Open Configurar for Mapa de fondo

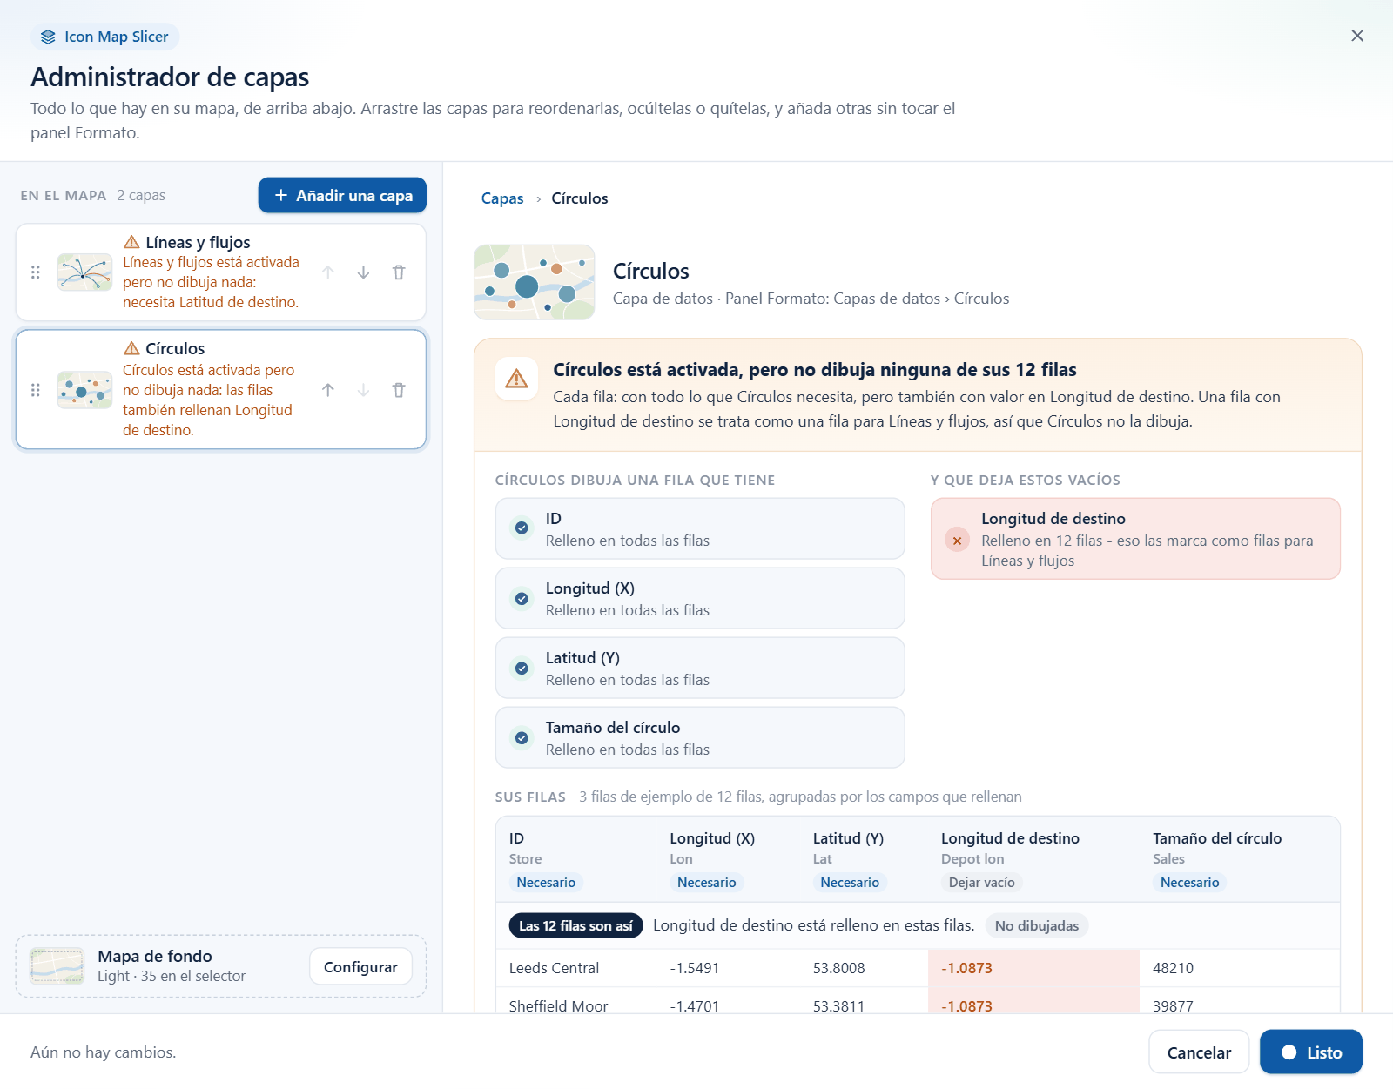(x=360, y=966)
